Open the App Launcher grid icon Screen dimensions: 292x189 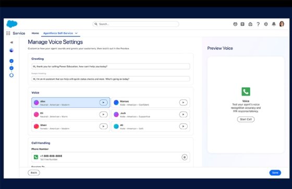pyautogui.click(x=8, y=33)
